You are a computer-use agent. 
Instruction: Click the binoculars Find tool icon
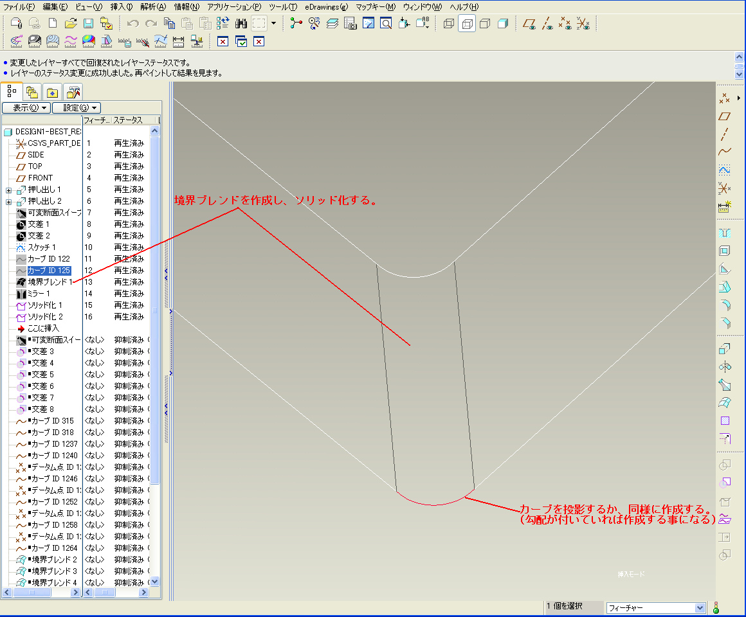[x=242, y=24]
